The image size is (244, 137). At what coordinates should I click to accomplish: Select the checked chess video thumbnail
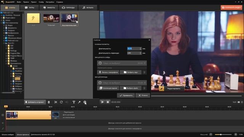(x=69, y=18)
